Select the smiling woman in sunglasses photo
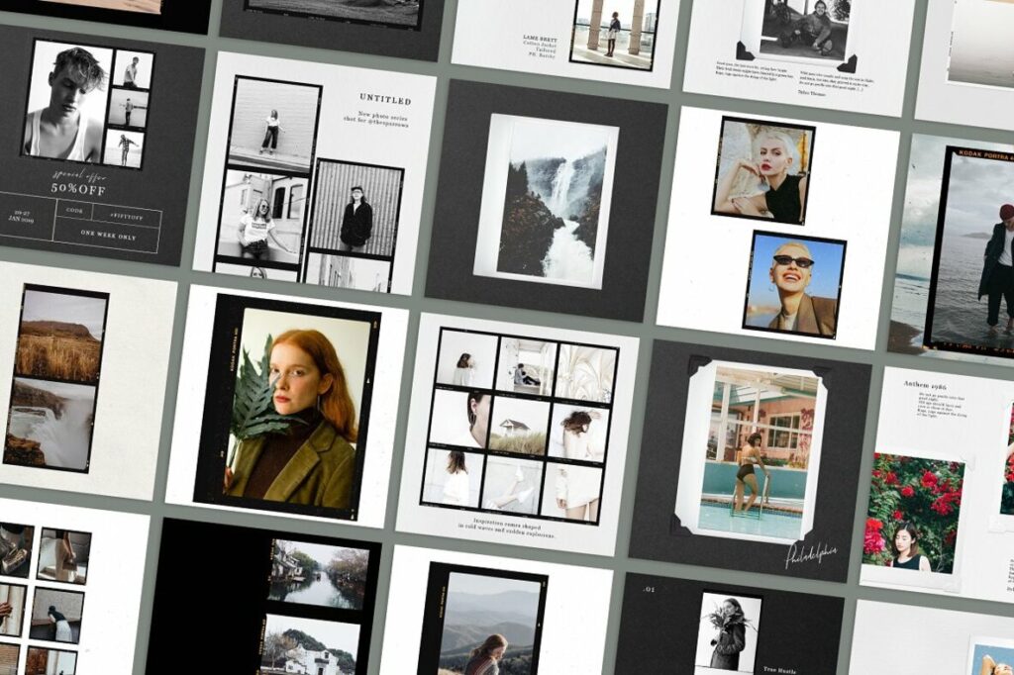Screen dimensions: 1014x675 [x=794, y=285]
